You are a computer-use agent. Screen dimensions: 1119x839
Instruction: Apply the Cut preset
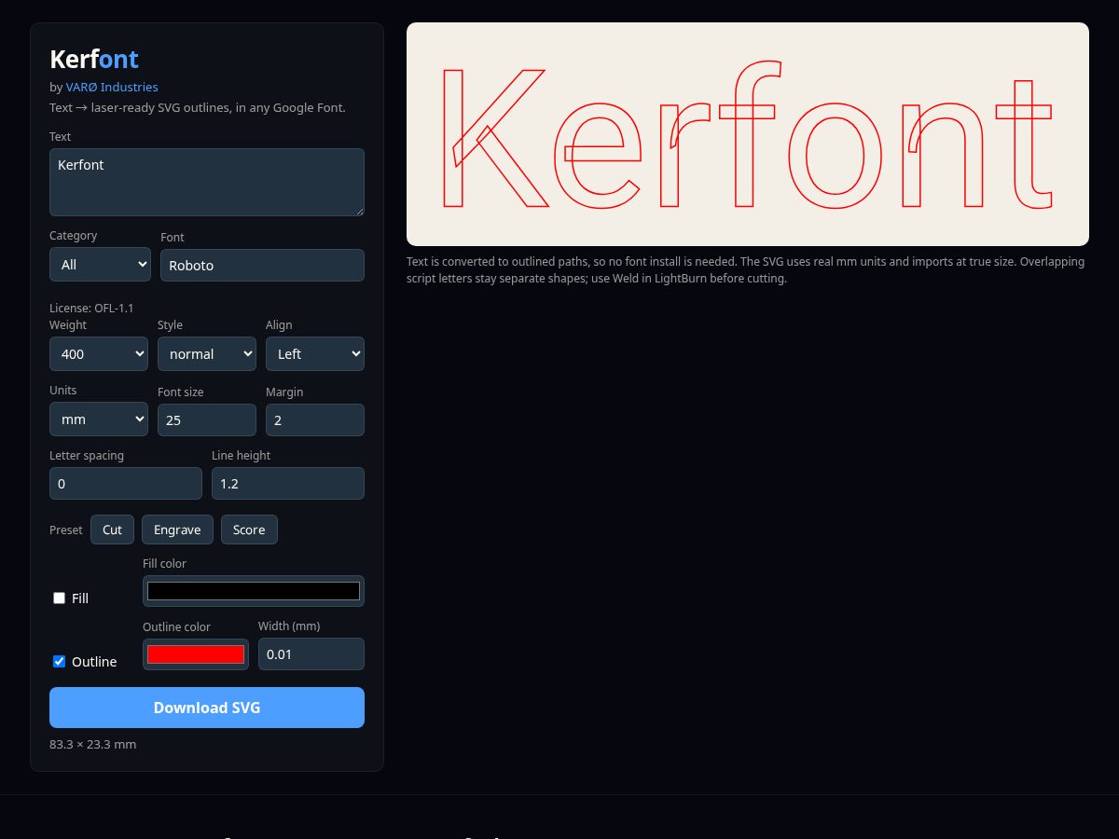point(112,530)
